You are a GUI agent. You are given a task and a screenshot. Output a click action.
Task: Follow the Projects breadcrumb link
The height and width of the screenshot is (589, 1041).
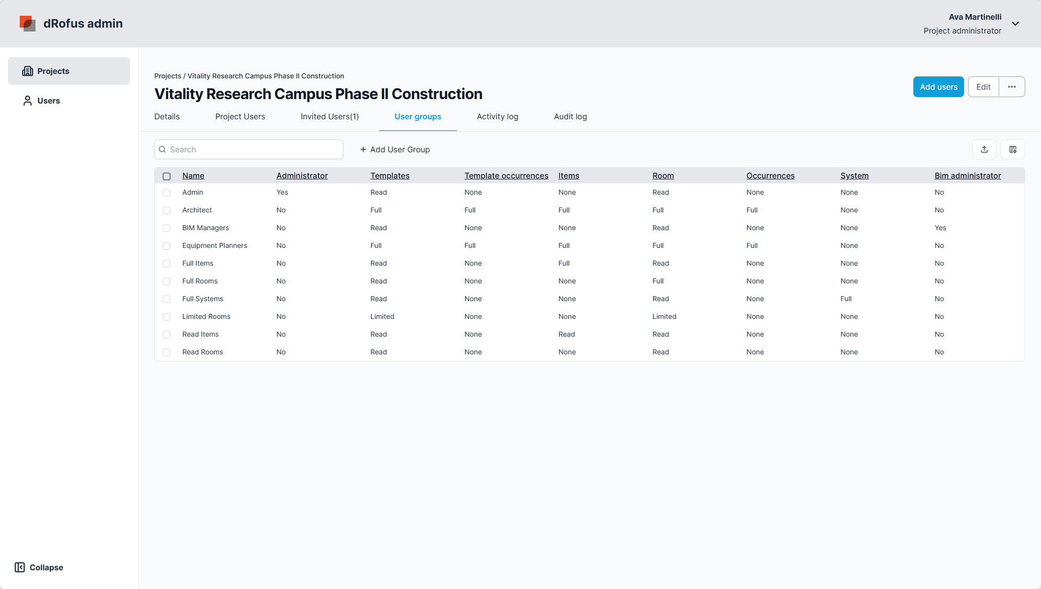point(168,76)
